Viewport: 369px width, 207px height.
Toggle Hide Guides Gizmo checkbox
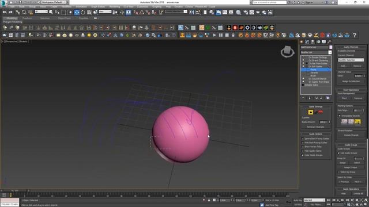coord(303,151)
